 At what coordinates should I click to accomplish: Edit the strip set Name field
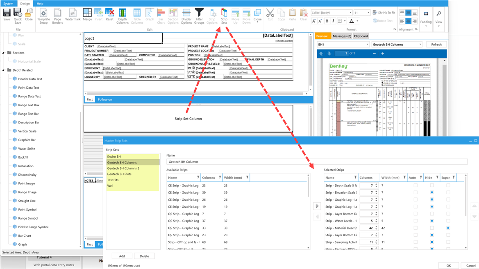click(317, 162)
